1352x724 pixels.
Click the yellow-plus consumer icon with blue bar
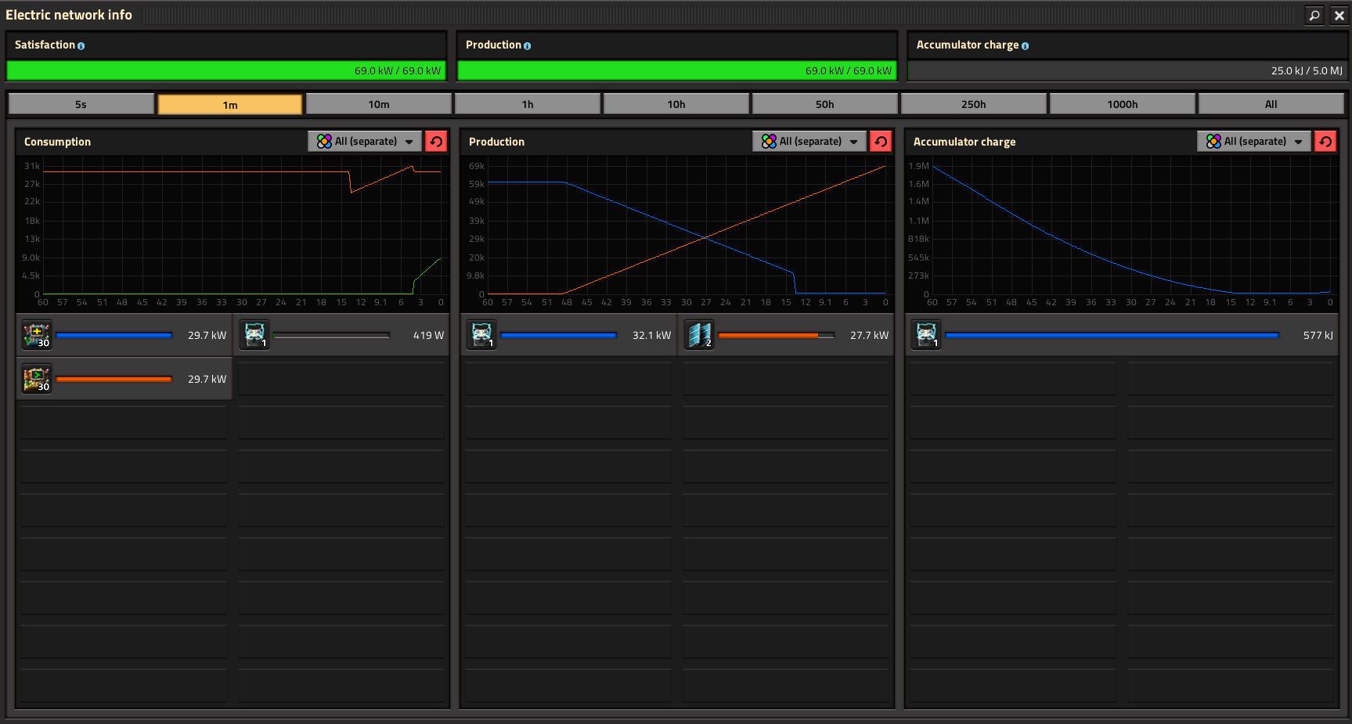(x=37, y=335)
